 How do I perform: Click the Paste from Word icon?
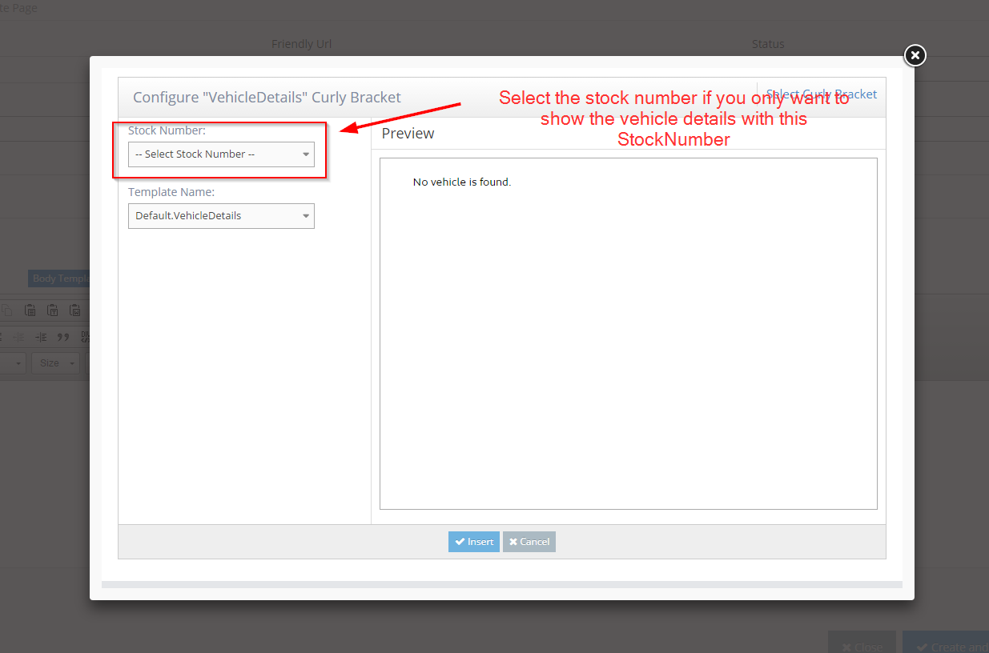coord(74,310)
